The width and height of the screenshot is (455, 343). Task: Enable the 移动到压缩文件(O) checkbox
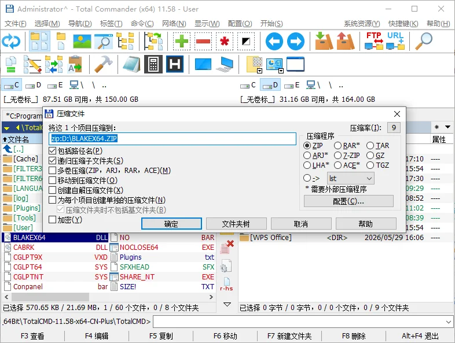pos(52,180)
